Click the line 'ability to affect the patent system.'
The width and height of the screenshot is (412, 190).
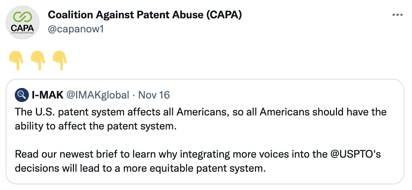pyautogui.click(x=95, y=126)
